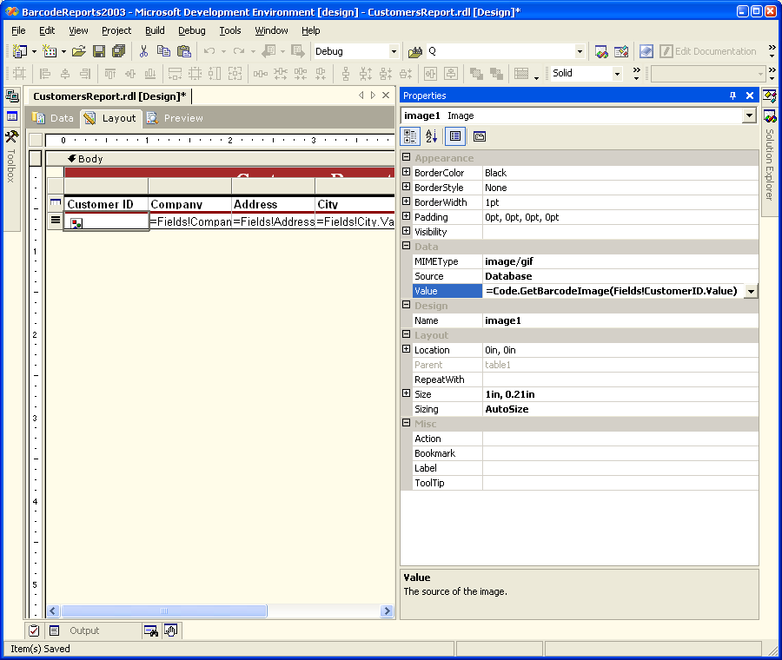Switch to the Preview tab
This screenshot has width=782, height=660.
[175, 118]
